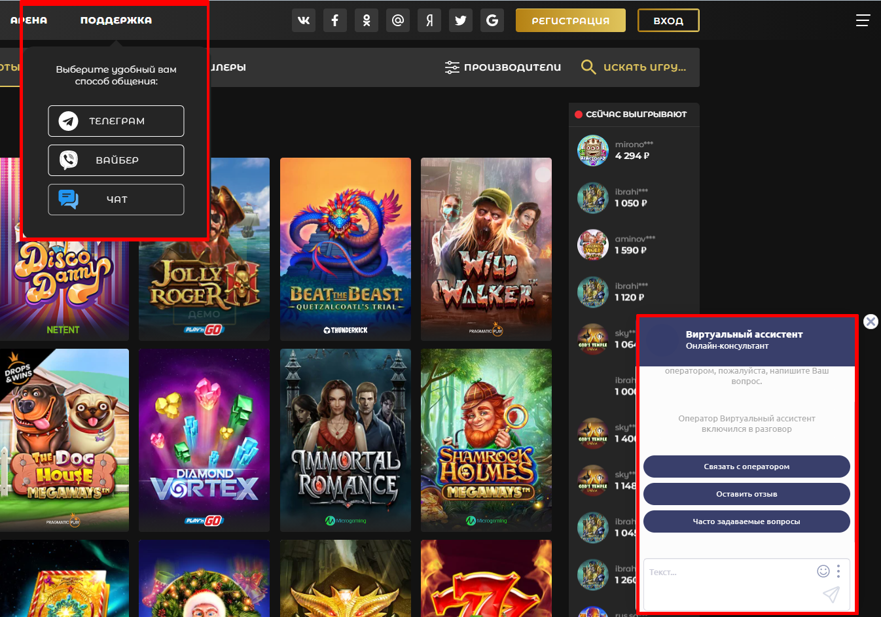Open Immortal Romance game thumbnail
This screenshot has width=881, height=617.
tap(346, 440)
